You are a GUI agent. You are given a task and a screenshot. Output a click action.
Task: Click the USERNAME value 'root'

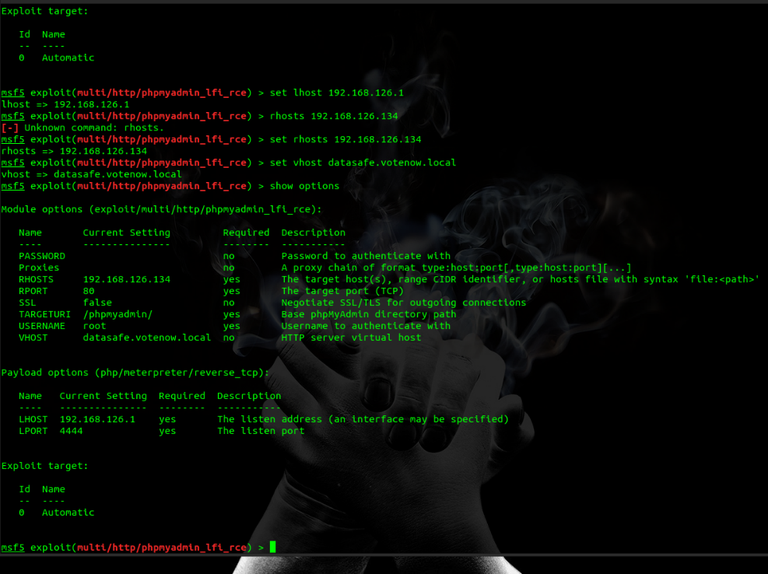pyautogui.click(x=94, y=326)
